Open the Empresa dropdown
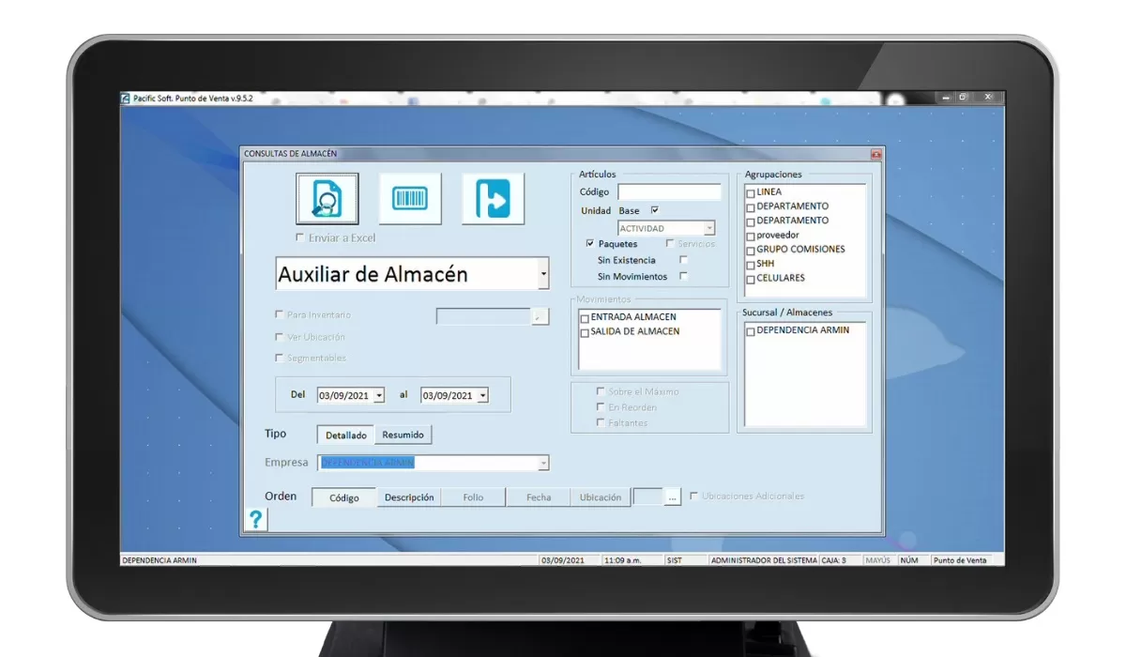The image size is (1126, 657). pyautogui.click(x=542, y=462)
